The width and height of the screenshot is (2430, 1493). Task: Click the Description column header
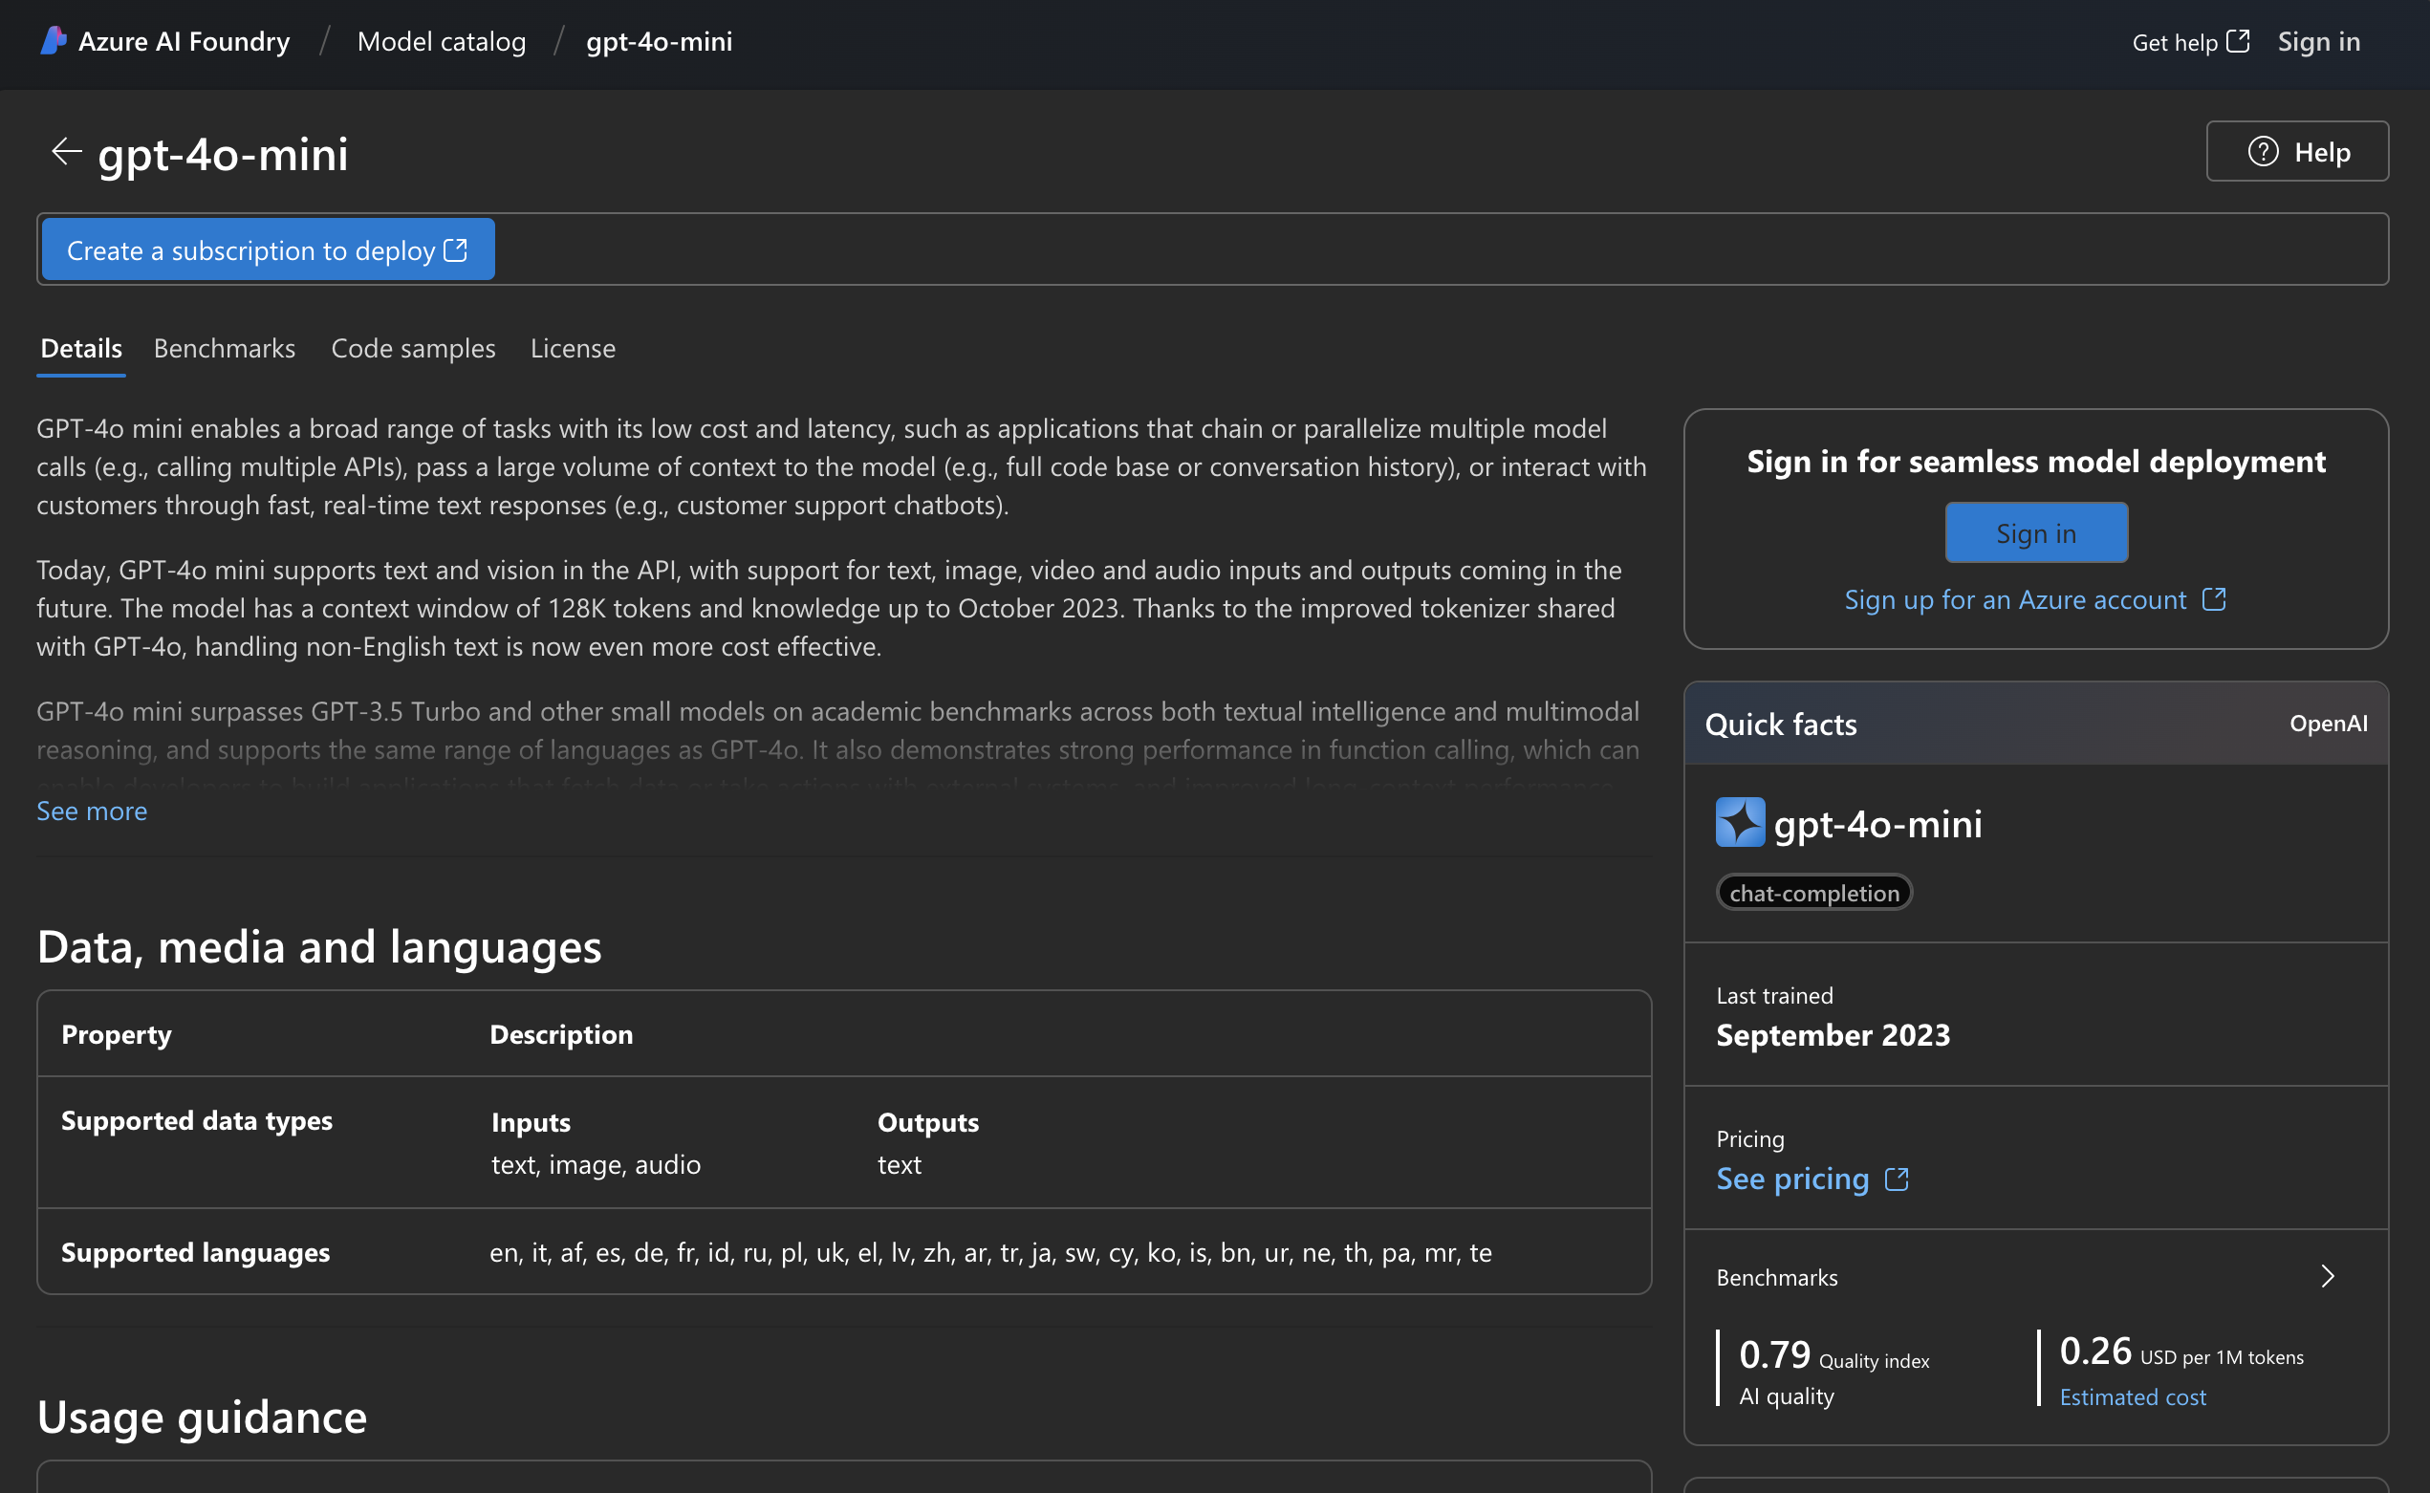tap(561, 1034)
